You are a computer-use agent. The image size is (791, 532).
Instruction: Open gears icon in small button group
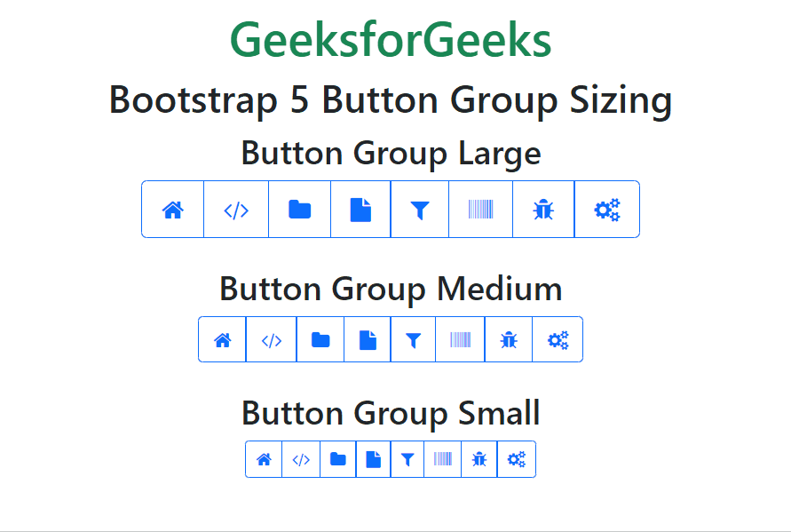point(517,459)
